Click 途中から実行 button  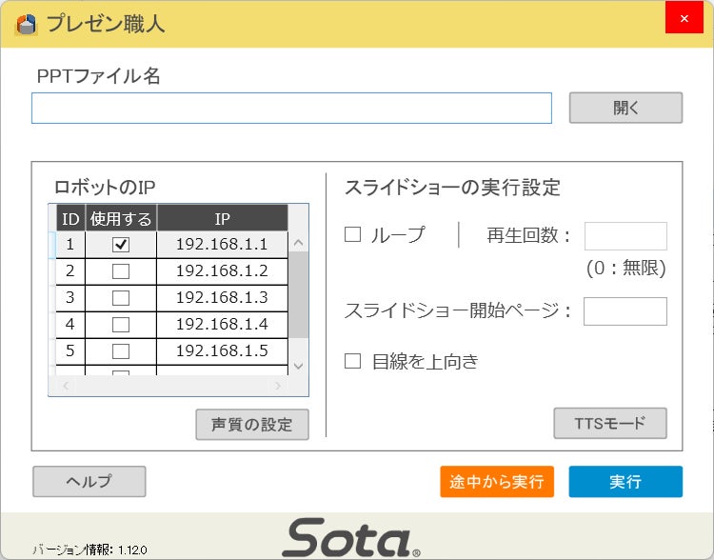(x=497, y=481)
